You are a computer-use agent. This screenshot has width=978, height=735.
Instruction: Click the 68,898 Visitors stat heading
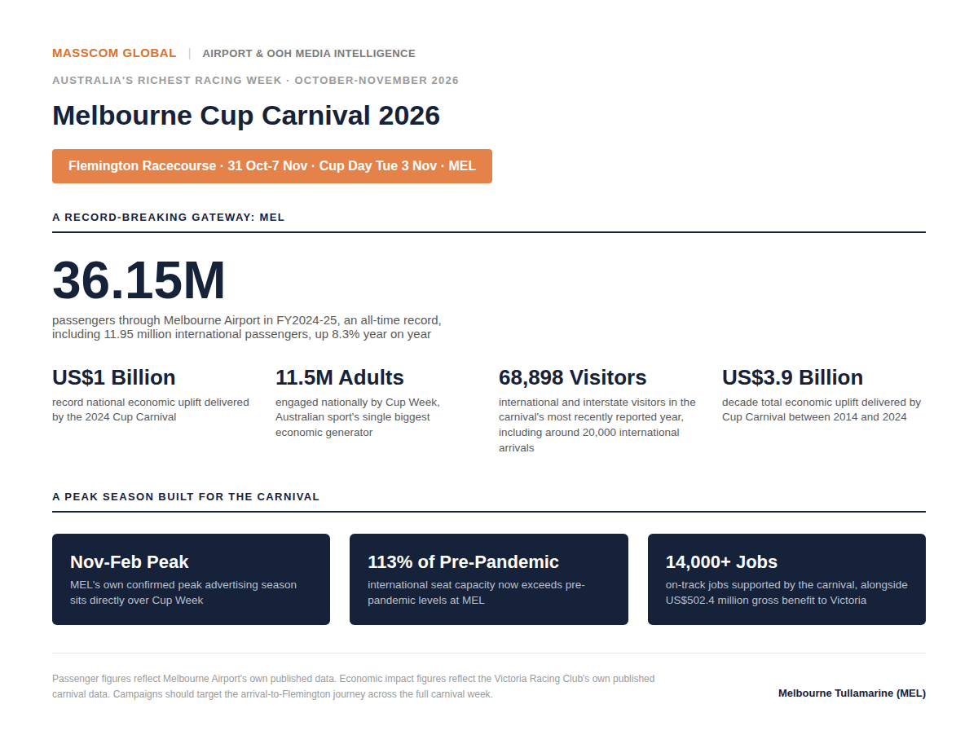[x=573, y=377]
